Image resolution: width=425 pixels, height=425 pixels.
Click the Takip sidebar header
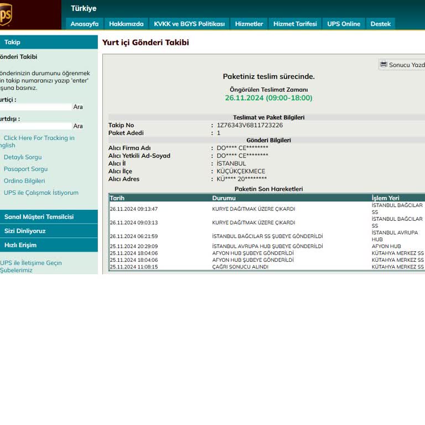pos(49,42)
